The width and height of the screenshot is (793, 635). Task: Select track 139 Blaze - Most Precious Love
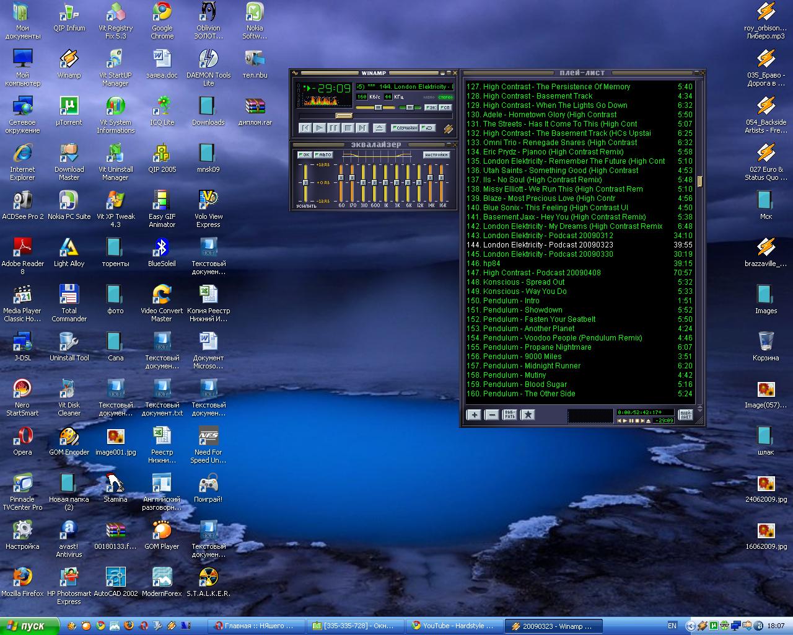coord(579,198)
